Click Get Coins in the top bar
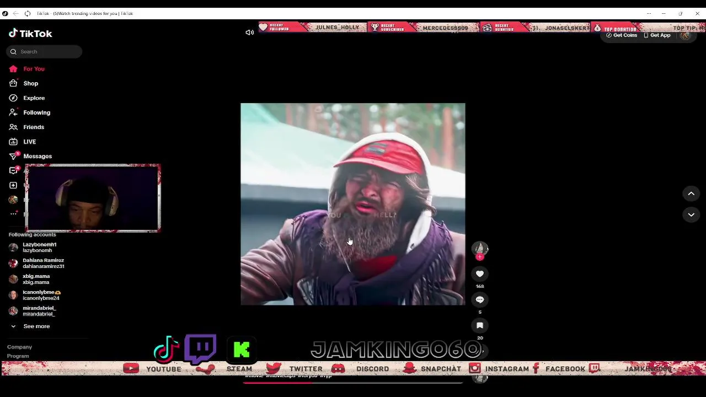The width and height of the screenshot is (706, 397). coord(622,35)
